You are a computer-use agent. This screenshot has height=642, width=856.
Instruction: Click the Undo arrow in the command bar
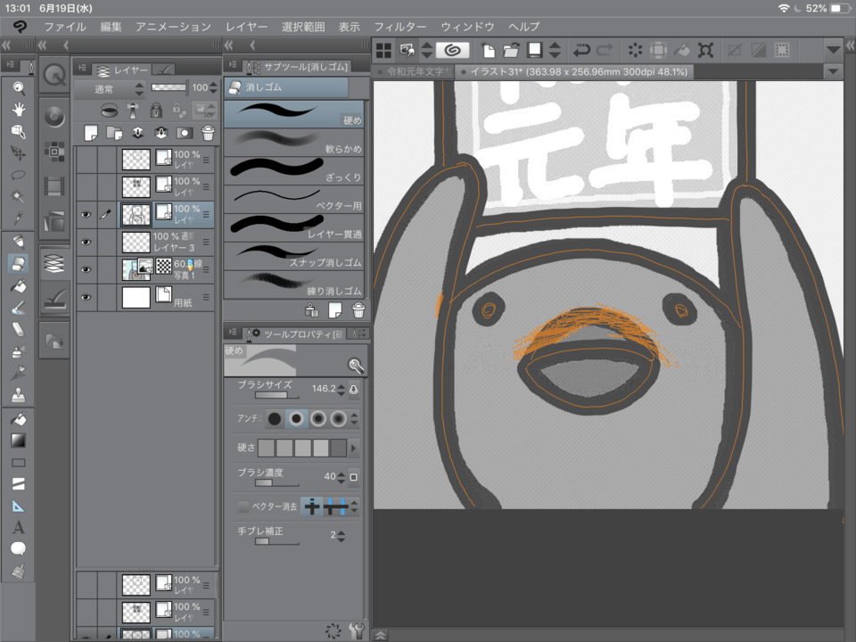pos(581,50)
